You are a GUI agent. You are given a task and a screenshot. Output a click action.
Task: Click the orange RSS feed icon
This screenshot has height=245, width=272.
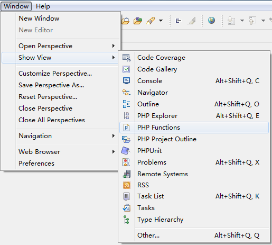pyautogui.click(x=127, y=185)
